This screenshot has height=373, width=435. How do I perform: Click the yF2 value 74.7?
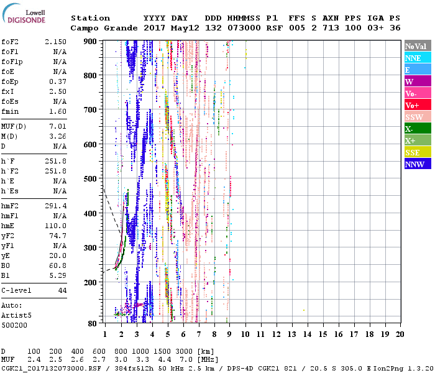click(x=58, y=236)
